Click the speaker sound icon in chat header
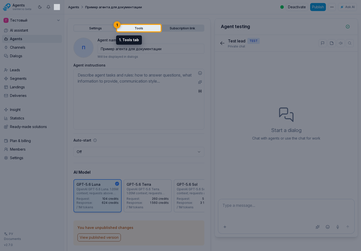This screenshot has height=251, width=361. [x=341, y=43]
